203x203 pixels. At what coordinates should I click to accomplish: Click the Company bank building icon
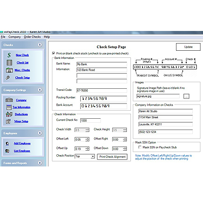9,100
